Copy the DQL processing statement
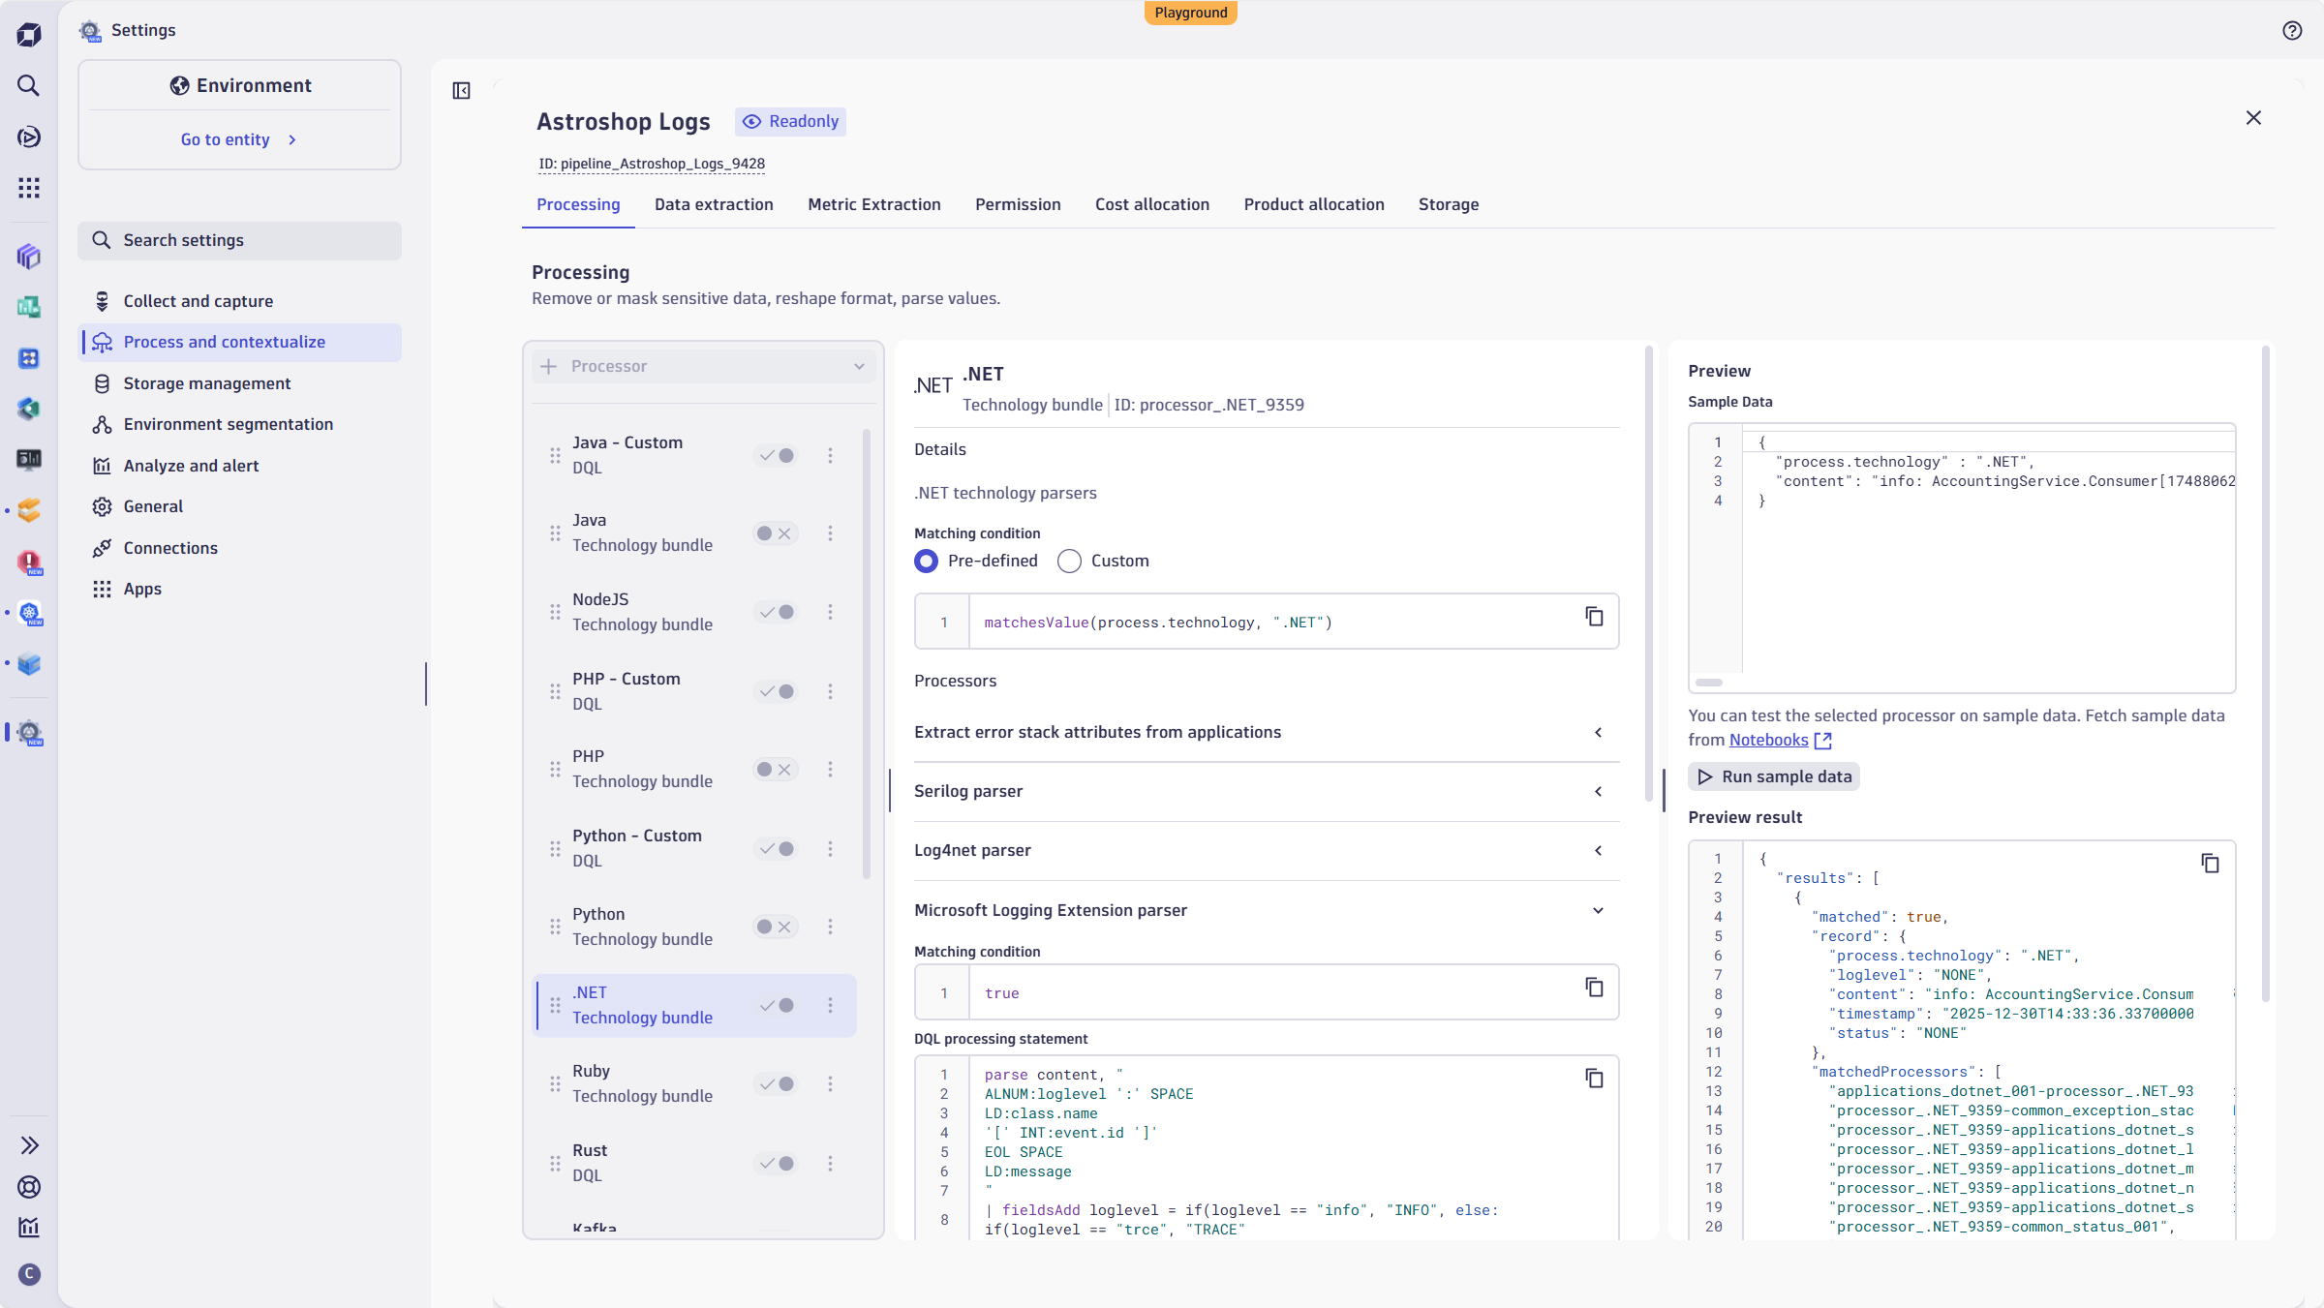Screen dimensions: 2324x1308 click(x=1594, y=1079)
